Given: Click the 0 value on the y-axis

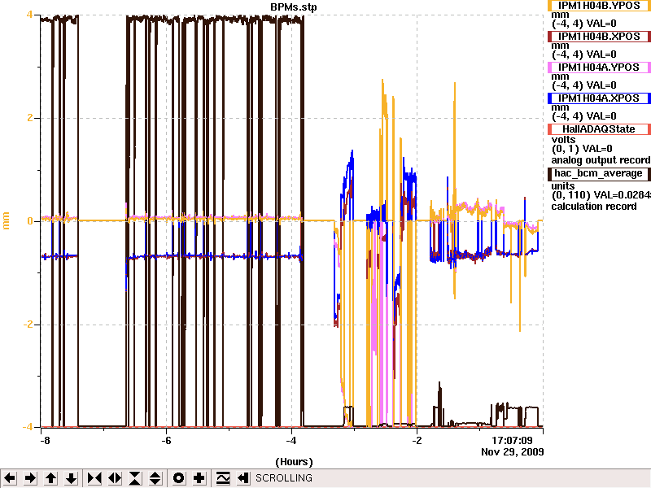Looking at the screenshot, I should (30, 221).
